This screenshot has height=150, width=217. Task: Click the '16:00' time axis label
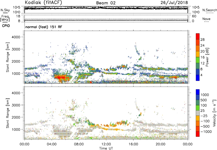133,144
